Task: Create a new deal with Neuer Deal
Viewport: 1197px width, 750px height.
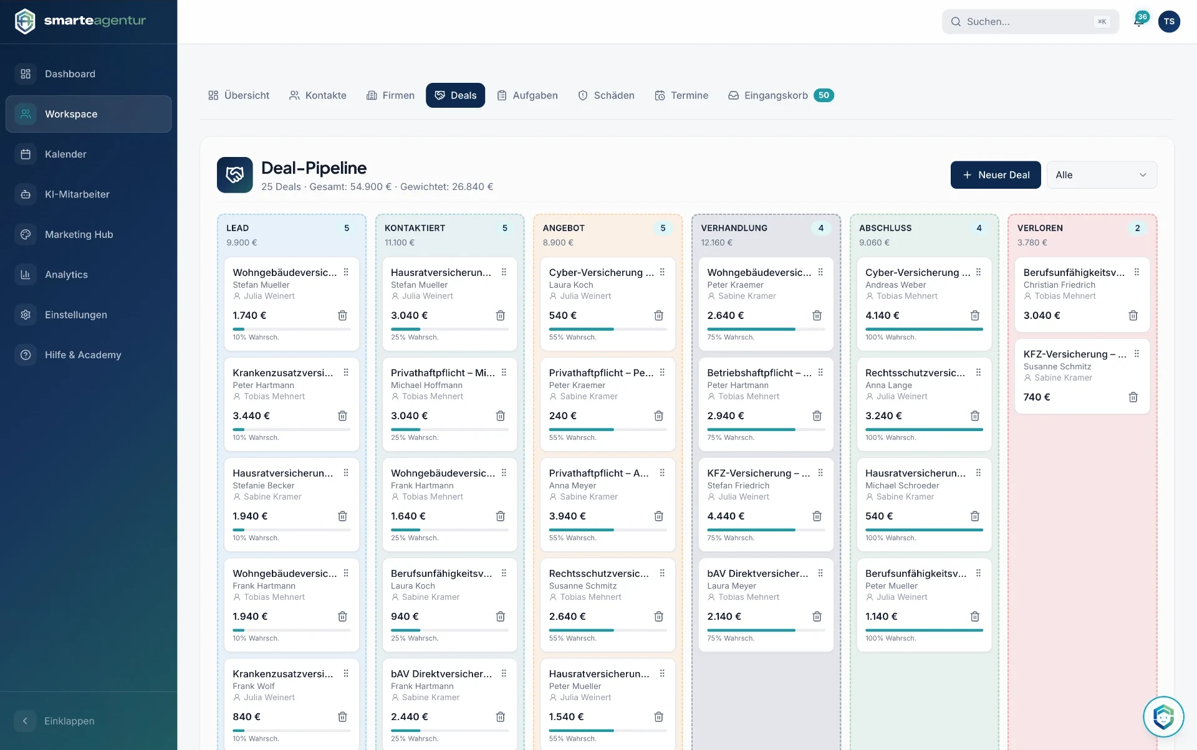Action: (996, 175)
